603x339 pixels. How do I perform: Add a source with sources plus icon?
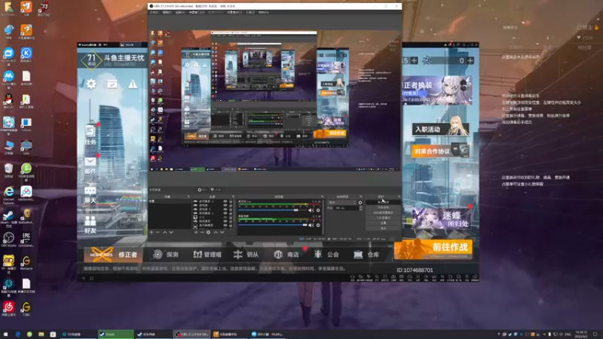pyautogui.click(x=196, y=232)
